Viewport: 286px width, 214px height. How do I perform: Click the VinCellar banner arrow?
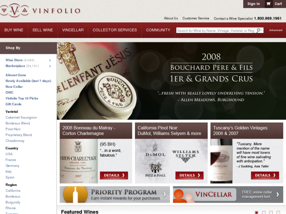pyautogui.click(x=278, y=194)
